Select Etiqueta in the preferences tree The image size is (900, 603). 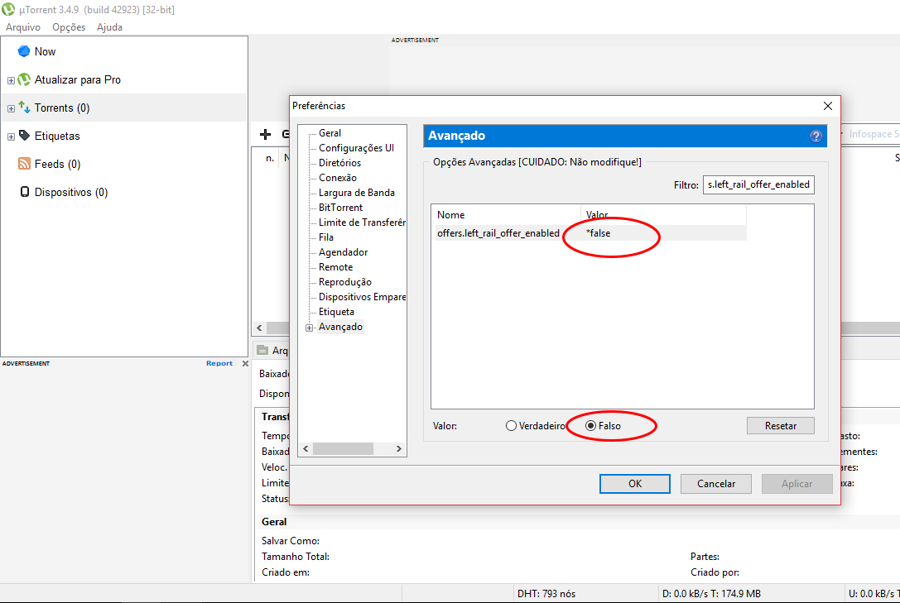[x=336, y=312]
